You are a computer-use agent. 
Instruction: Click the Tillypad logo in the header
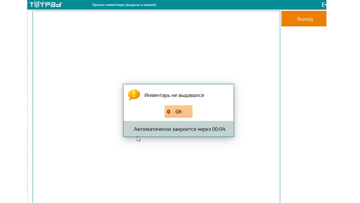(x=46, y=5)
